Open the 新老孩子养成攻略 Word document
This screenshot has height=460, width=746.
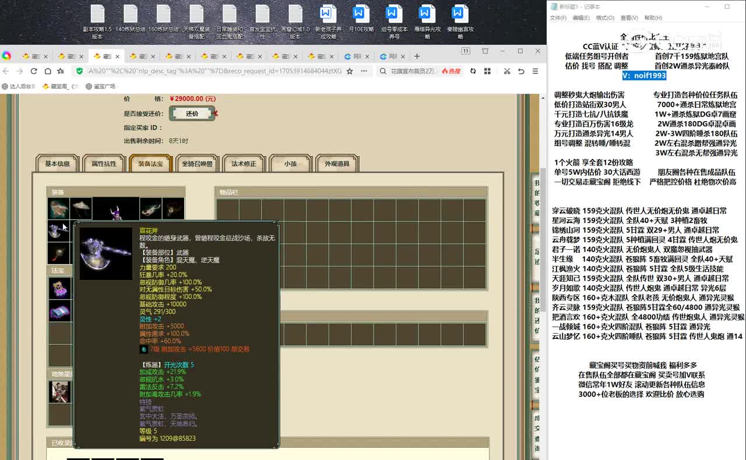pyautogui.click(x=329, y=22)
